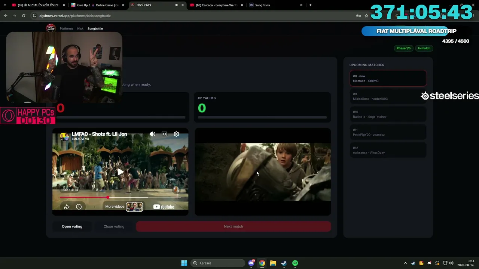Mute the DGSHOWX tab audio
This screenshot has height=269, width=479.
pyautogui.click(x=176, y=5)
